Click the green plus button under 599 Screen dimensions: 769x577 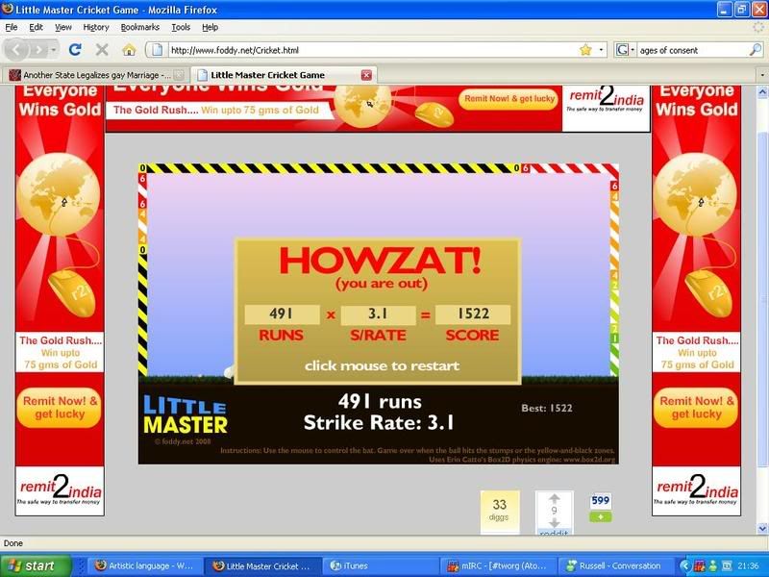pos(600,516)
